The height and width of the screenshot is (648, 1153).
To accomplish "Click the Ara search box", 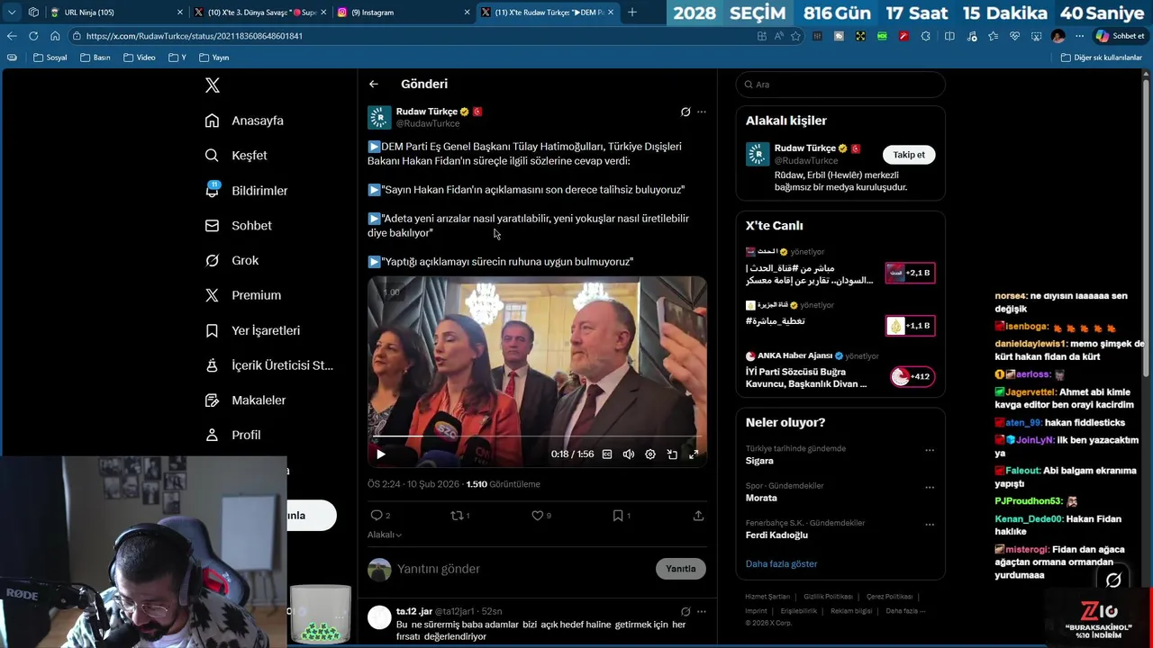I will click(840, 85).
